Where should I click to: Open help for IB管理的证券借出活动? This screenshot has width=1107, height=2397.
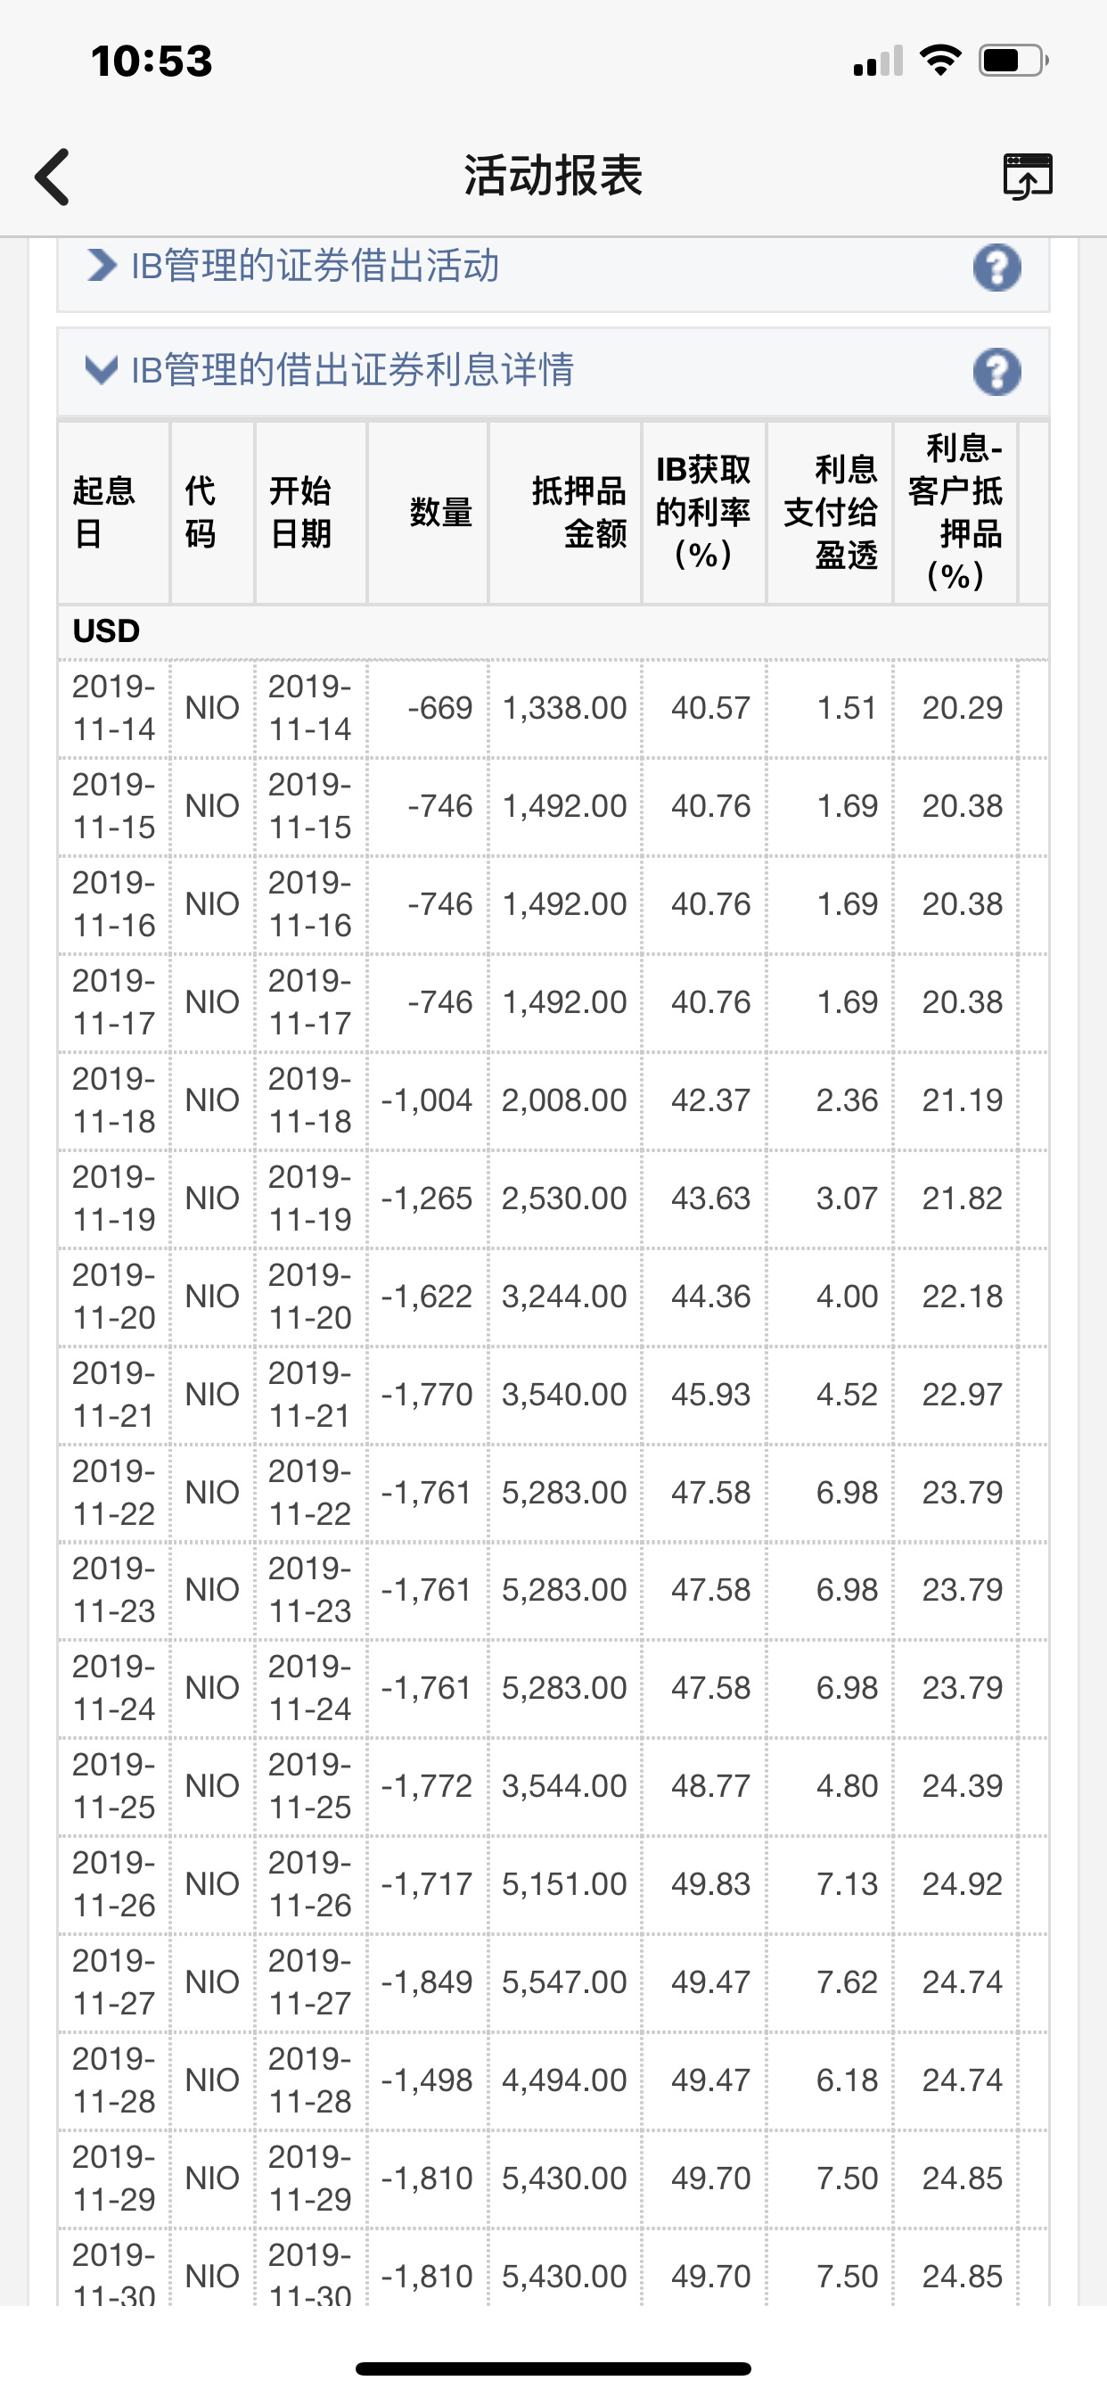(x=996, y=268)
